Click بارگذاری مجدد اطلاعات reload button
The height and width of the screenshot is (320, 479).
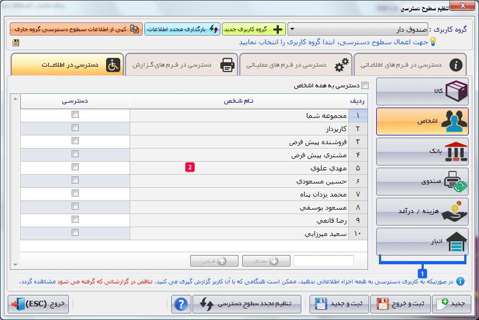pos(183,29)
